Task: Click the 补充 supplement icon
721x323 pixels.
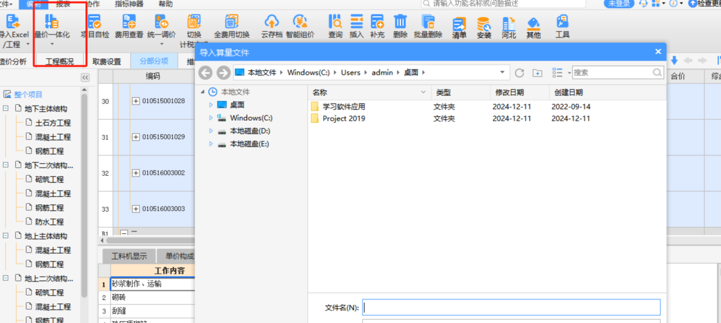Action: click(x=377, y=22)
